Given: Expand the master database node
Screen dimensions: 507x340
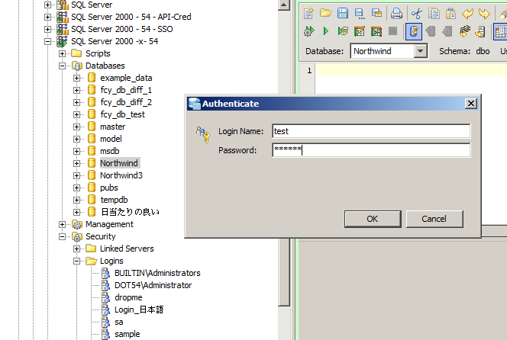Looking at the screenshot, I should pyautogui.click(x=76, y=127).
